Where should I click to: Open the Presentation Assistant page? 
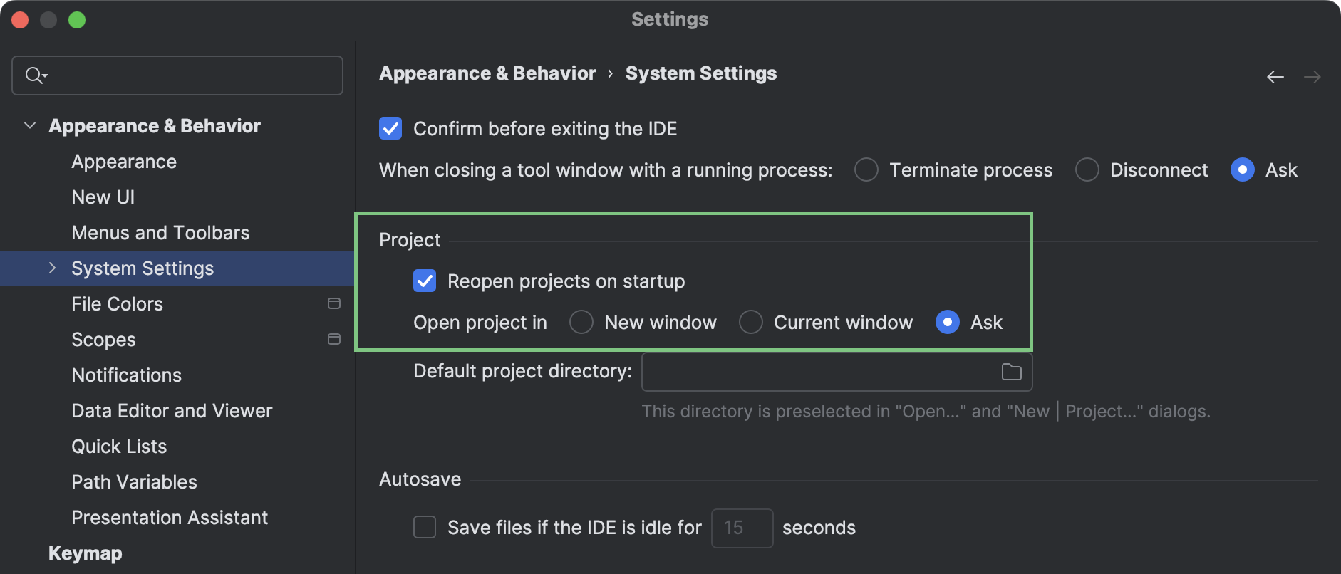pos(170,517)
